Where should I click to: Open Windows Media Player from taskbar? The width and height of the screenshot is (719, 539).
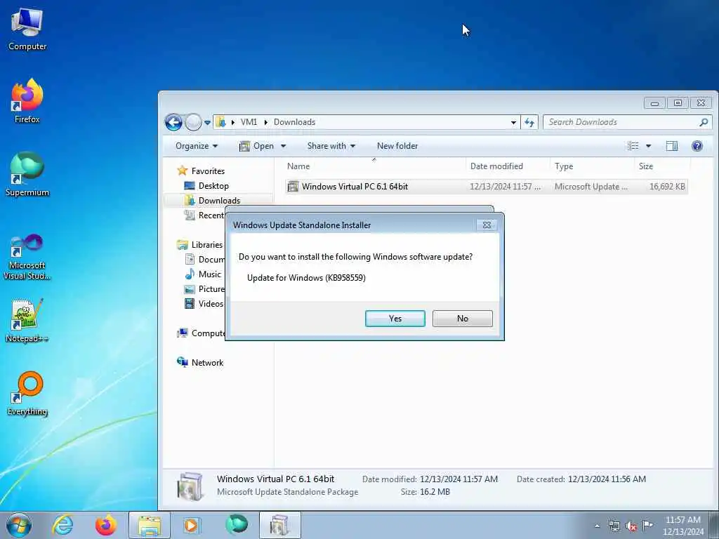191,525
